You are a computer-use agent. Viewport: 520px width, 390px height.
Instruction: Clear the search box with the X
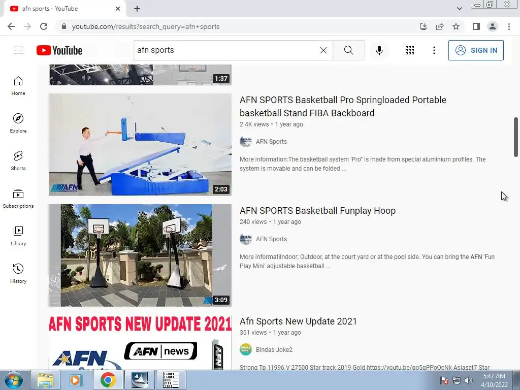pyautogui.click(x=323, y=50)
